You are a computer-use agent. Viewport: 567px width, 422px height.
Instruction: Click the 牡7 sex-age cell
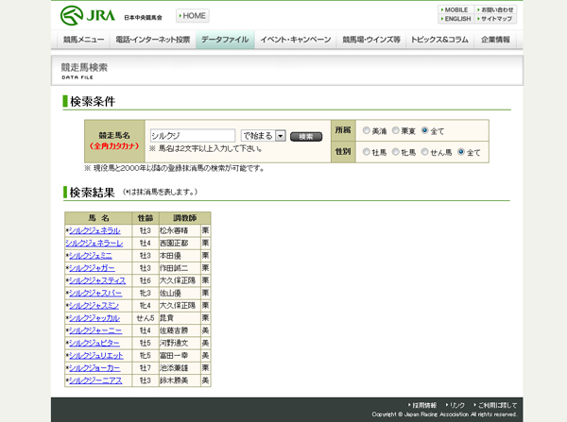(x=146, y=368)
